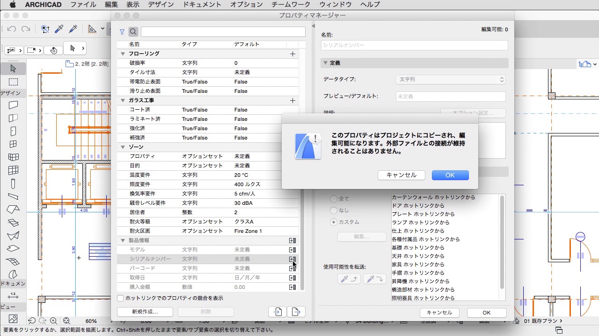Screen dimensions: 599x336
Task: Click the pick up availability eyedropper button
Action: [349, 279]
